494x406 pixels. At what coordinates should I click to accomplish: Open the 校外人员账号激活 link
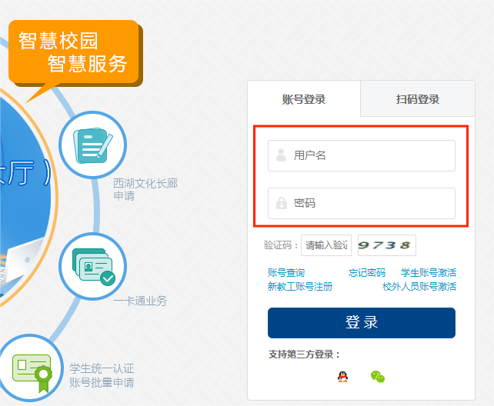click(x=419, y=286)
